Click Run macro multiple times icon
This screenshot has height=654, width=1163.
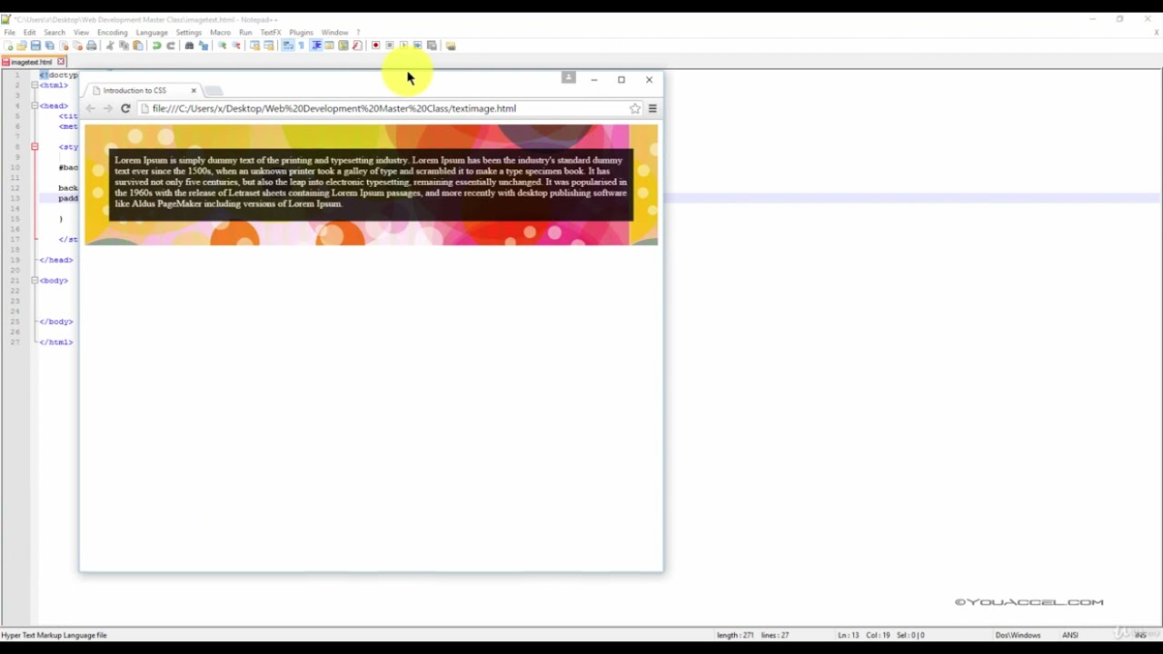[417, 45]
